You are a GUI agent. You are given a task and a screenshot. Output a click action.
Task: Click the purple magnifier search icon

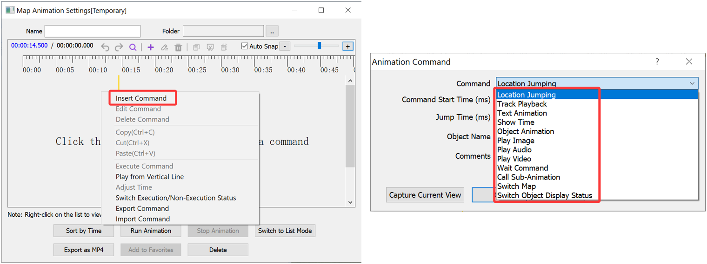133,47
